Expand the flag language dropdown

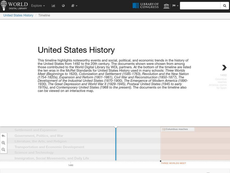(175, 6)
